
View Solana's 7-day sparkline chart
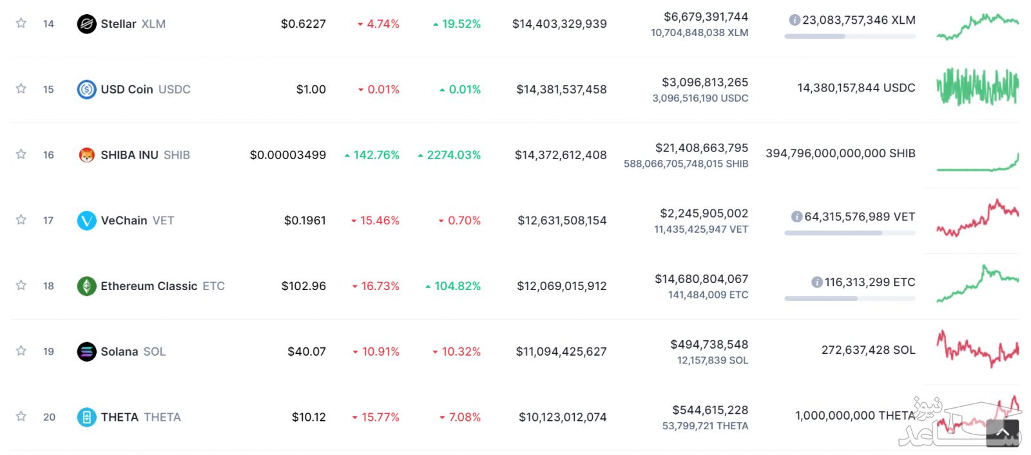tap(978, 349)
